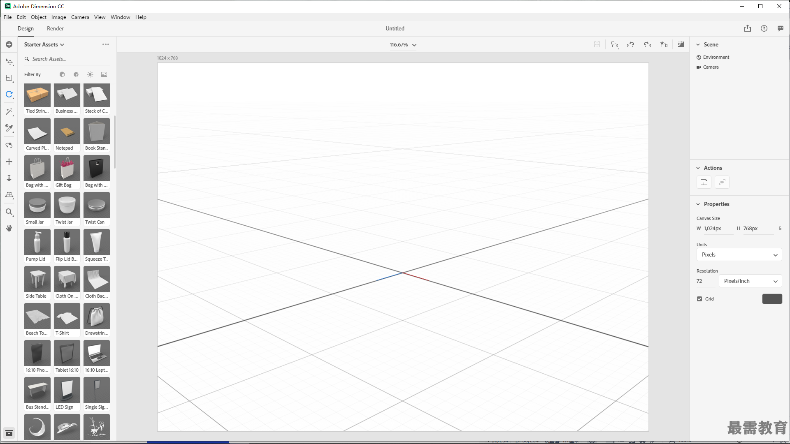Click the Camera Undo icon

tap(630, 44)
